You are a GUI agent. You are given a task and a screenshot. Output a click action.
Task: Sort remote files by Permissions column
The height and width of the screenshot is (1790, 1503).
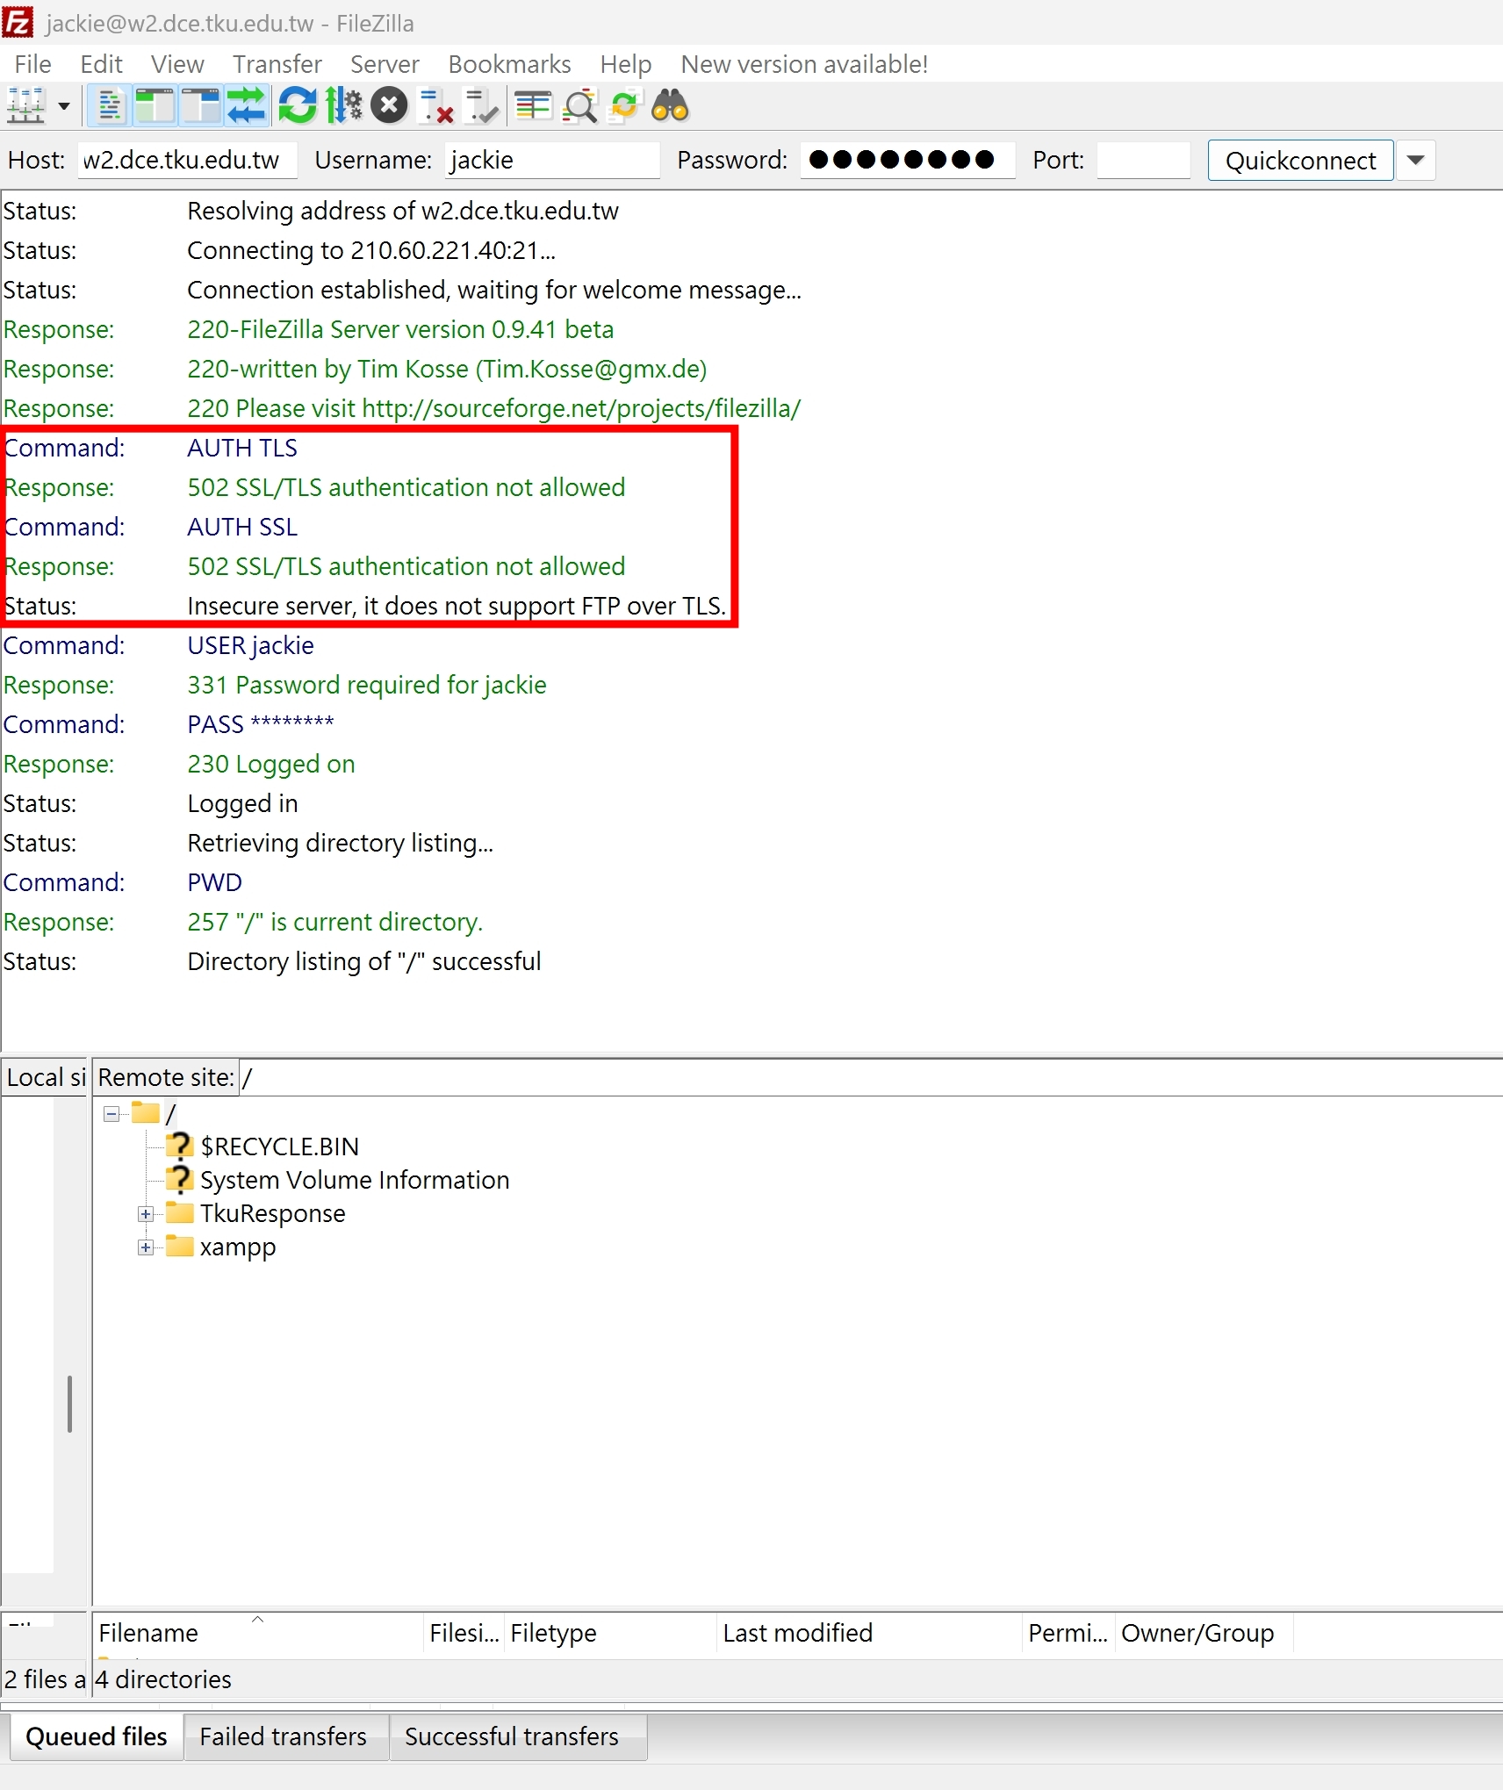tap(1069, 1633)
